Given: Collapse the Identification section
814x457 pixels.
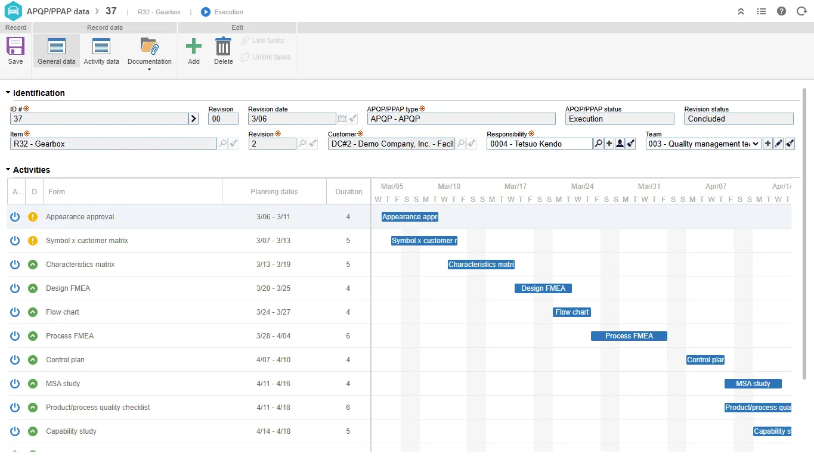Looking at the screenshot, I should click(8, 93).
